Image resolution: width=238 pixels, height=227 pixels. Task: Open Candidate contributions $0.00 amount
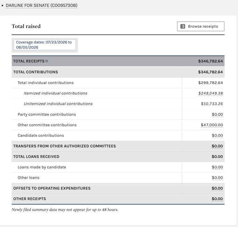217,136
